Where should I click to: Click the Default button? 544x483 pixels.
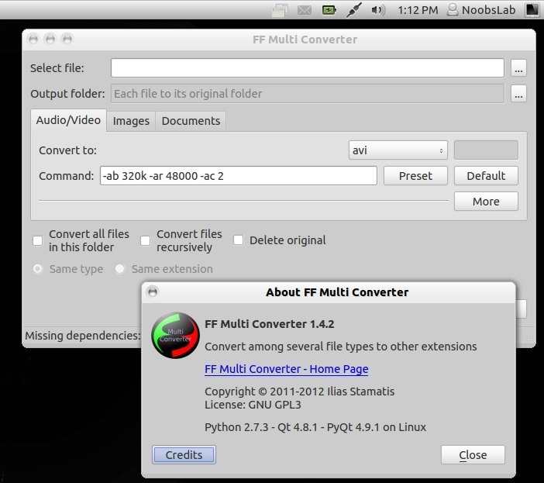(486, 176)
